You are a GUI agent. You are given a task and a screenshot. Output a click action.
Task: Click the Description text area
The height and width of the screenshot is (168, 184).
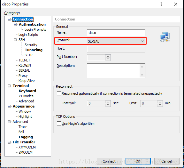113,71
